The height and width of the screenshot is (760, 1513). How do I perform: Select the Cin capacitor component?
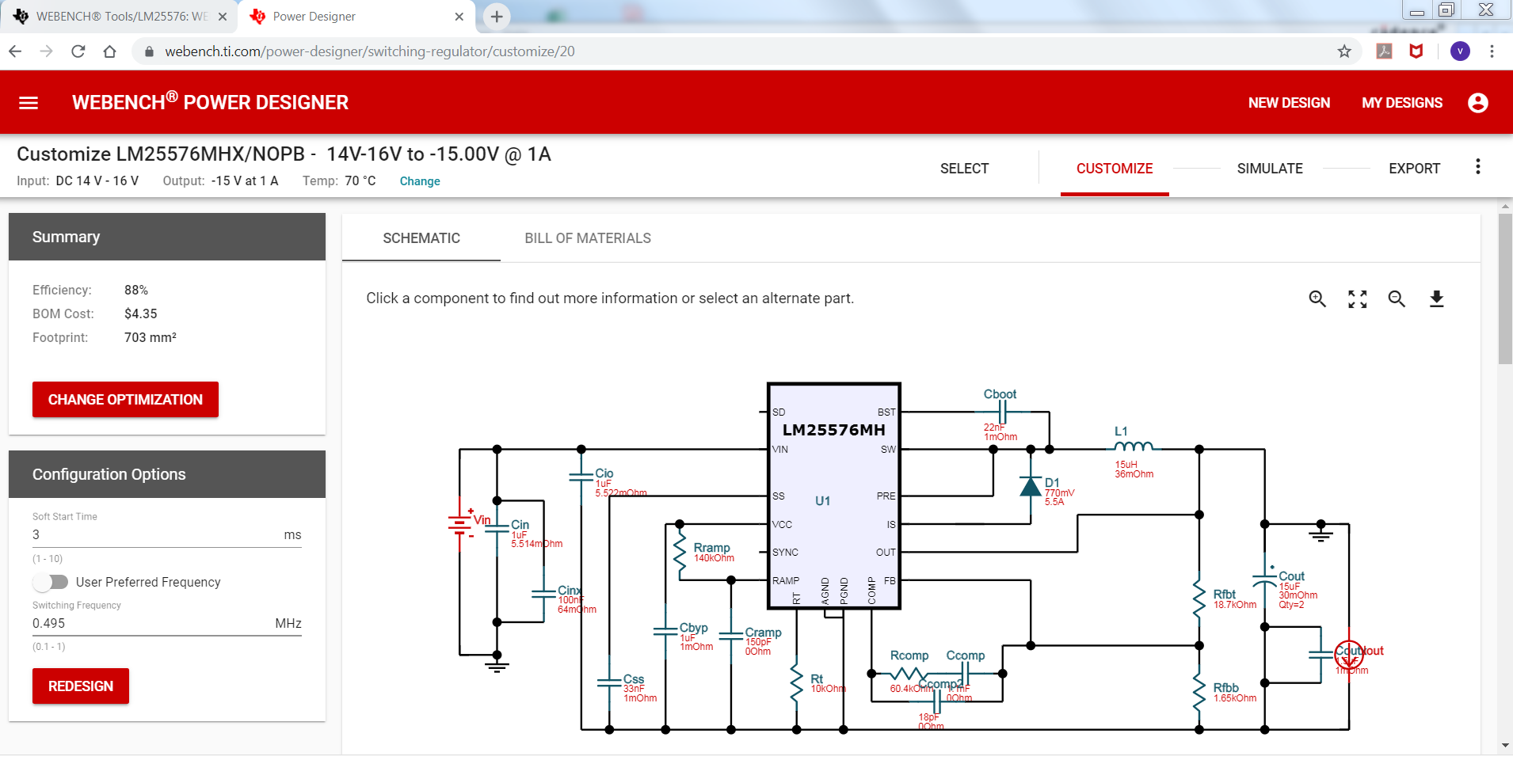coord(497,530)
